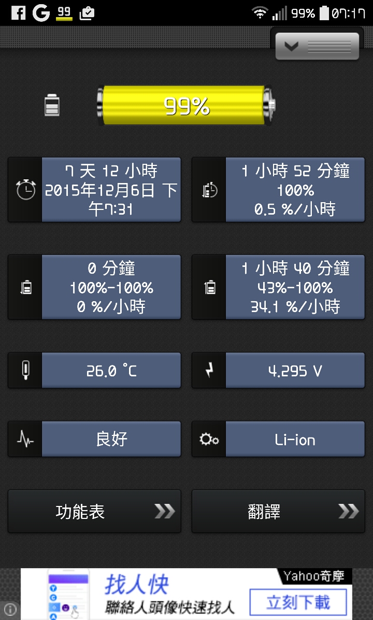Tap the gears technology icon
373x620 pixels.
coord(209,439)
